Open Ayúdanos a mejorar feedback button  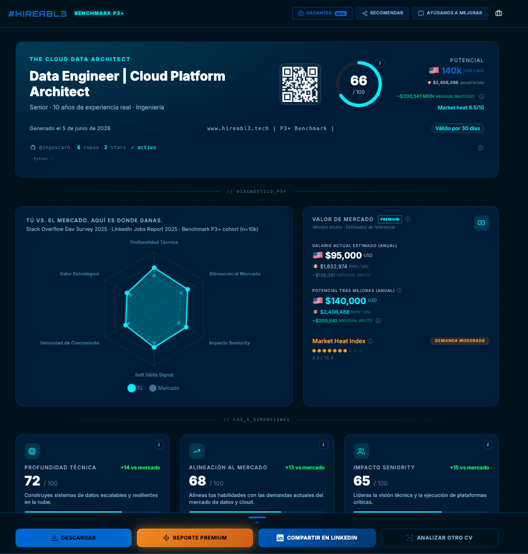tap(450, 13)
